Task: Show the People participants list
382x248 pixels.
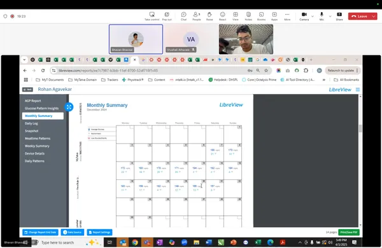Action: coord(197,17)
